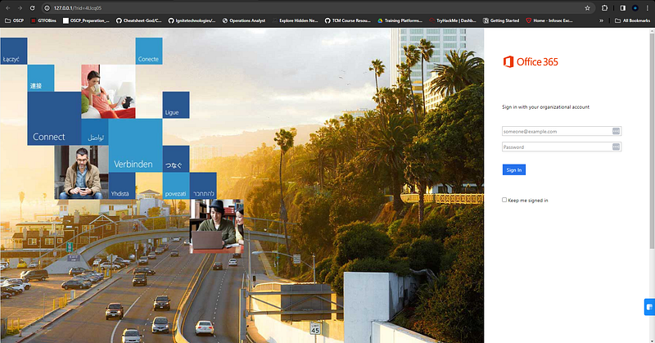Expand hidden bookmarks with the double chevron
655x343 pixels.
(x=601, y=20)
